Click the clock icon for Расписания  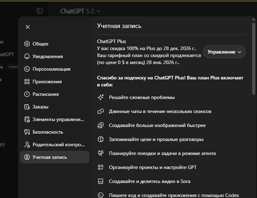[x=27, y=94]
